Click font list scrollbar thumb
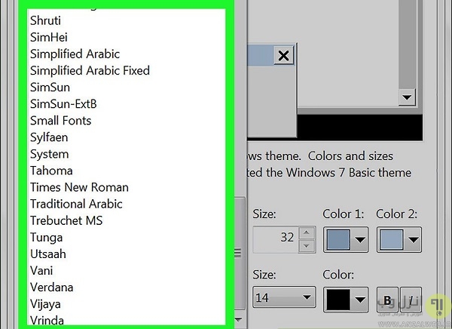452x329 pixels. [239, 254]
